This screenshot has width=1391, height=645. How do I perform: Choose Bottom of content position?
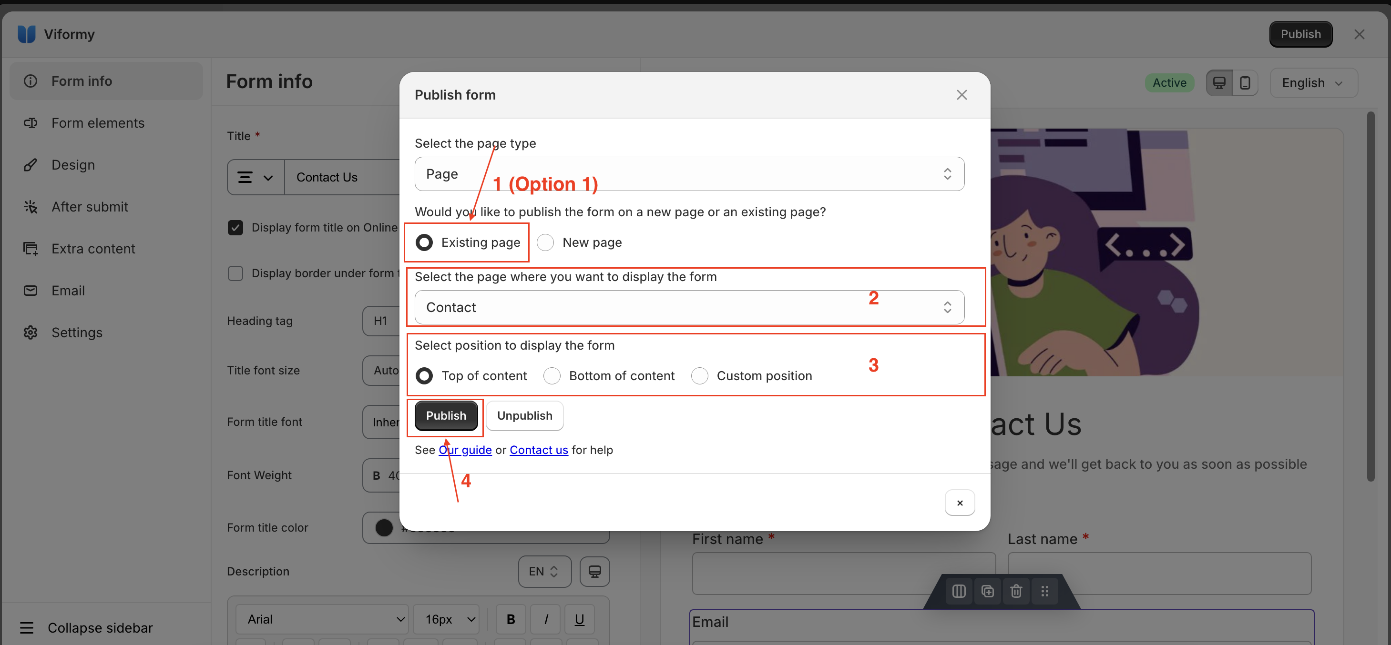click(552, 376)
